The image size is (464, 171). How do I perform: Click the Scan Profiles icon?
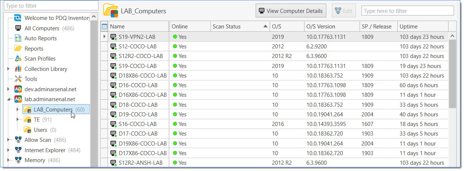click(18, 59)
